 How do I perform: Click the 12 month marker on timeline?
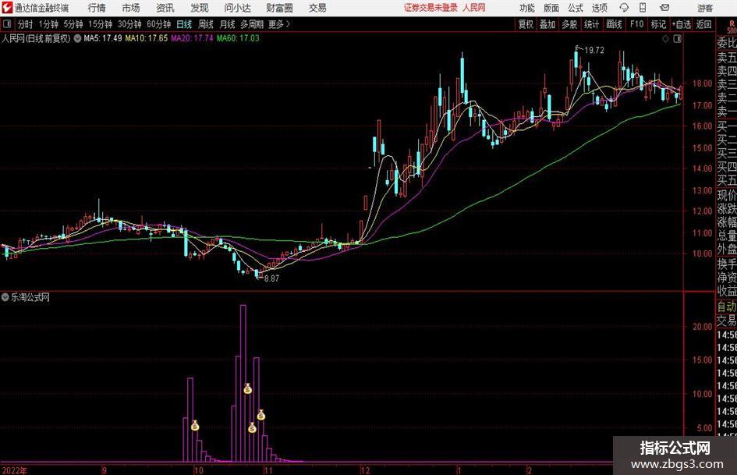[x=365, y=470]
